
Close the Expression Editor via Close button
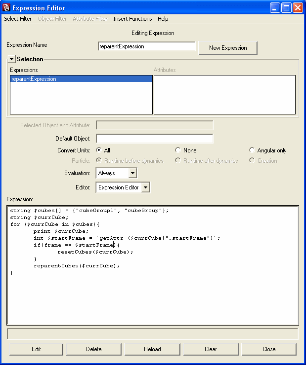pos(269,349)
